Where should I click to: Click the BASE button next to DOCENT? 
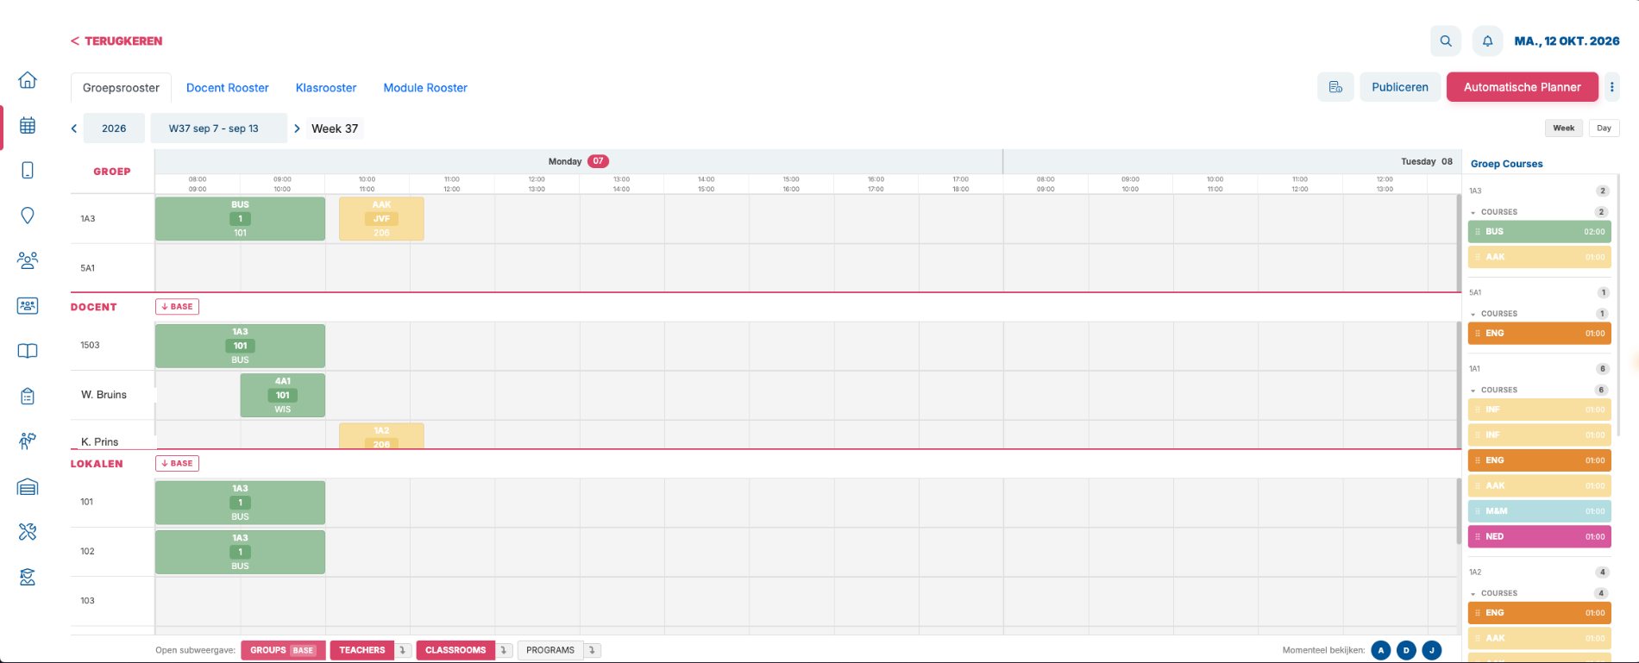pyautogui.click(x=177, y=307)
